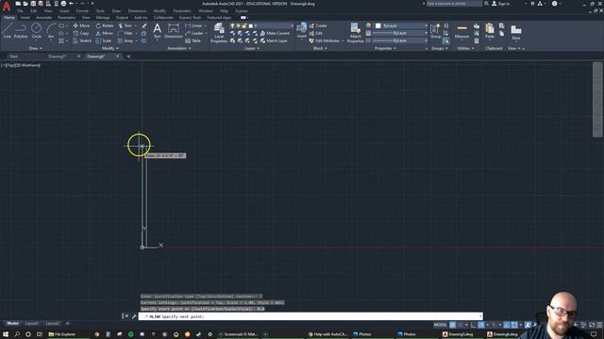Viewport: 604px width, 339px height.
Task: Click the Move tool
Action: 81,25
